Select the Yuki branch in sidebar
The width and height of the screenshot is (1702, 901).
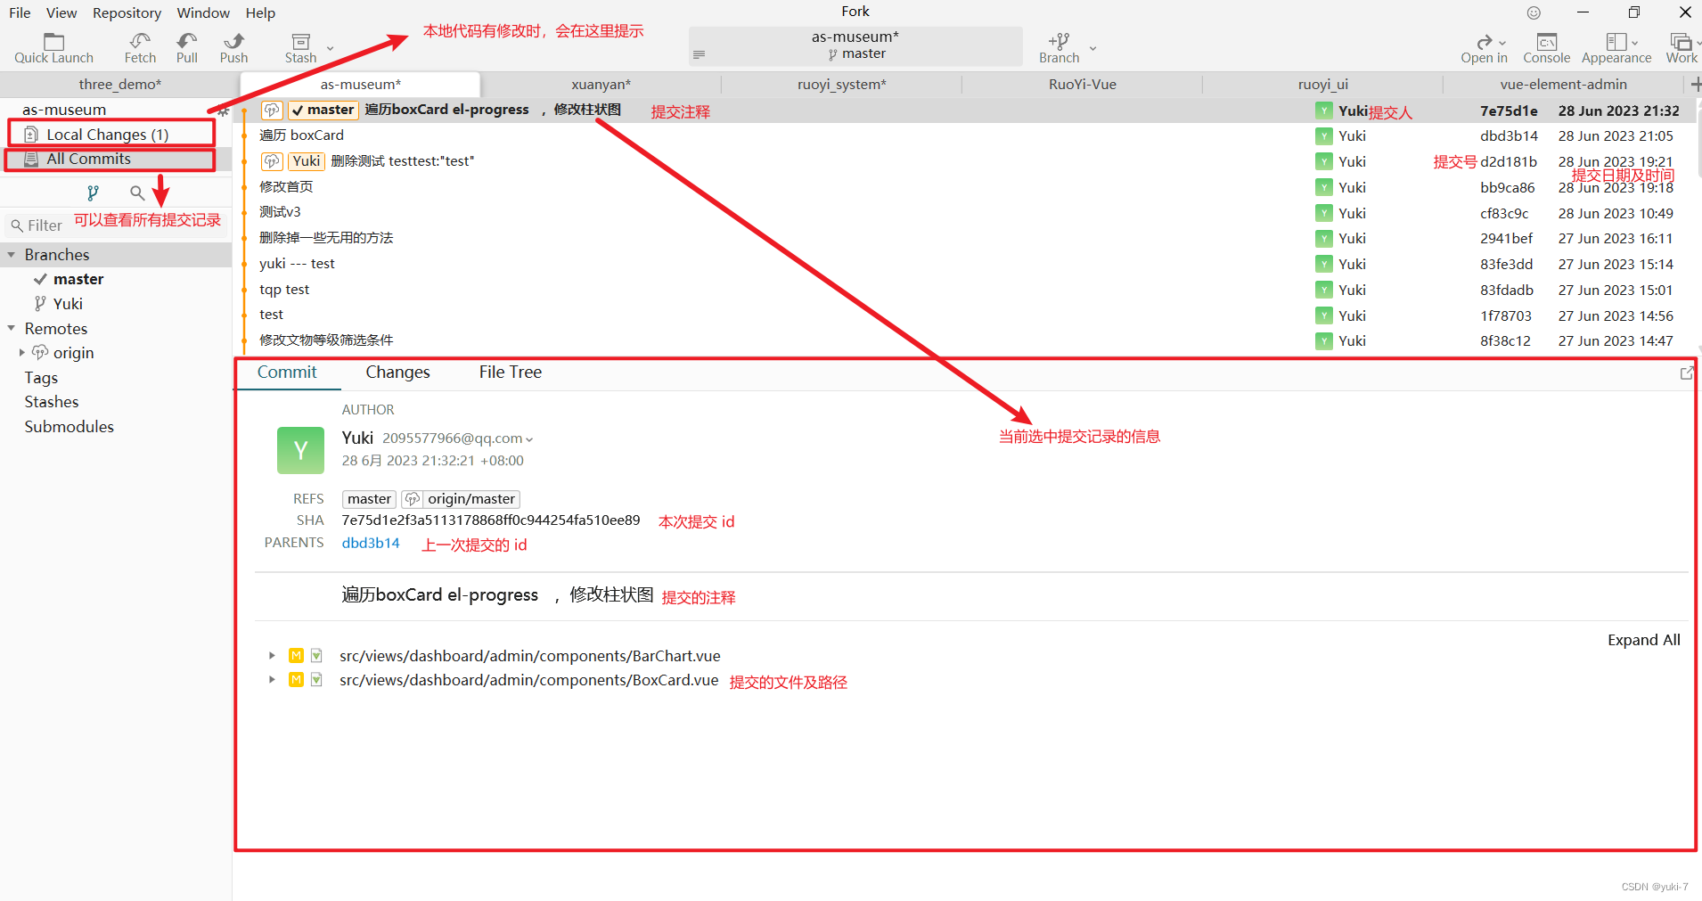[x=67, y=304]
